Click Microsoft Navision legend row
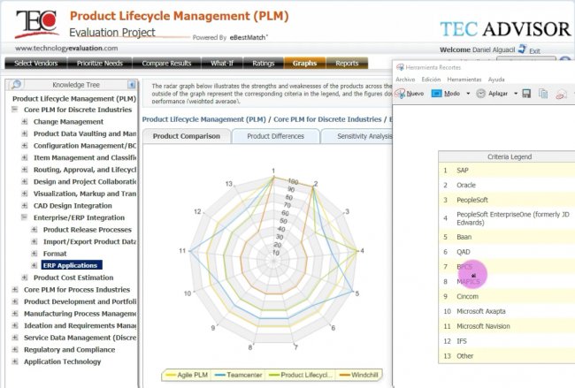 507,326
